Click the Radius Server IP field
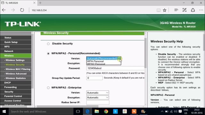This screenshot has width=205, height=115. 98,102
